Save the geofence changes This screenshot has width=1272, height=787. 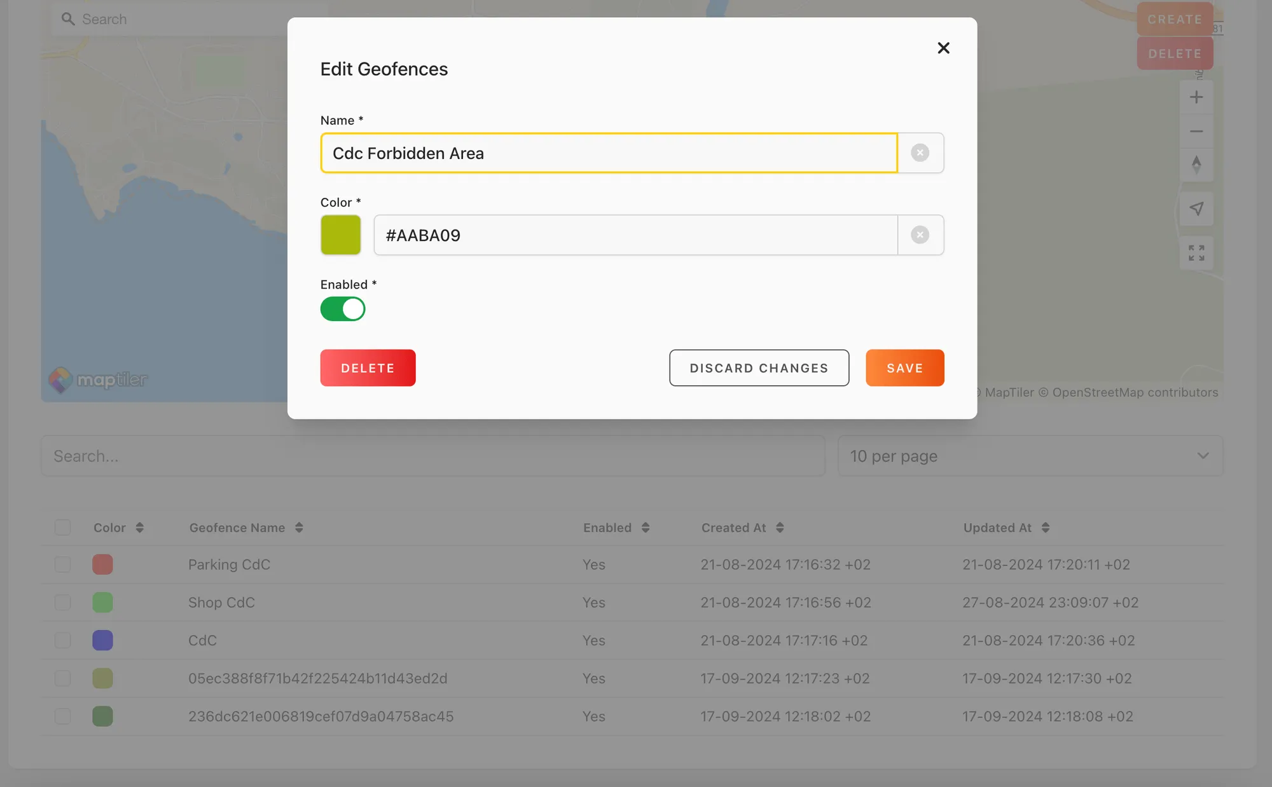(904, 367)
